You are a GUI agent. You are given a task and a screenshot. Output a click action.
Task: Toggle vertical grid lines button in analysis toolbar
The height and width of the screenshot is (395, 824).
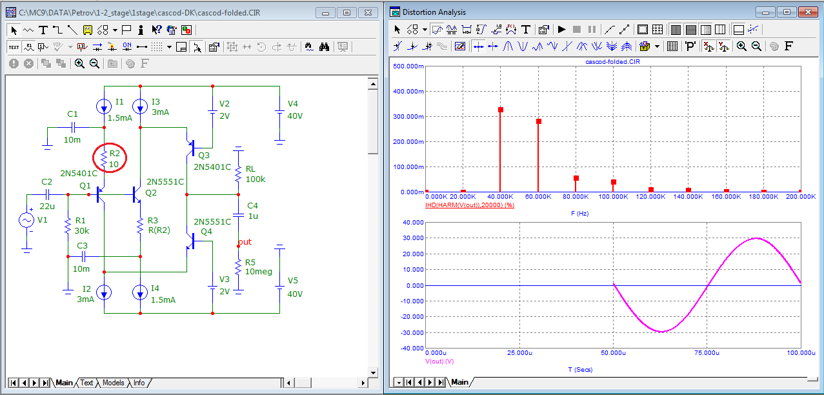[x=676, y=29]
